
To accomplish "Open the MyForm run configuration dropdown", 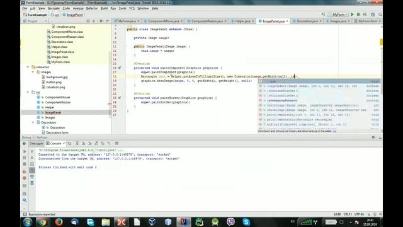I will 338,15.
